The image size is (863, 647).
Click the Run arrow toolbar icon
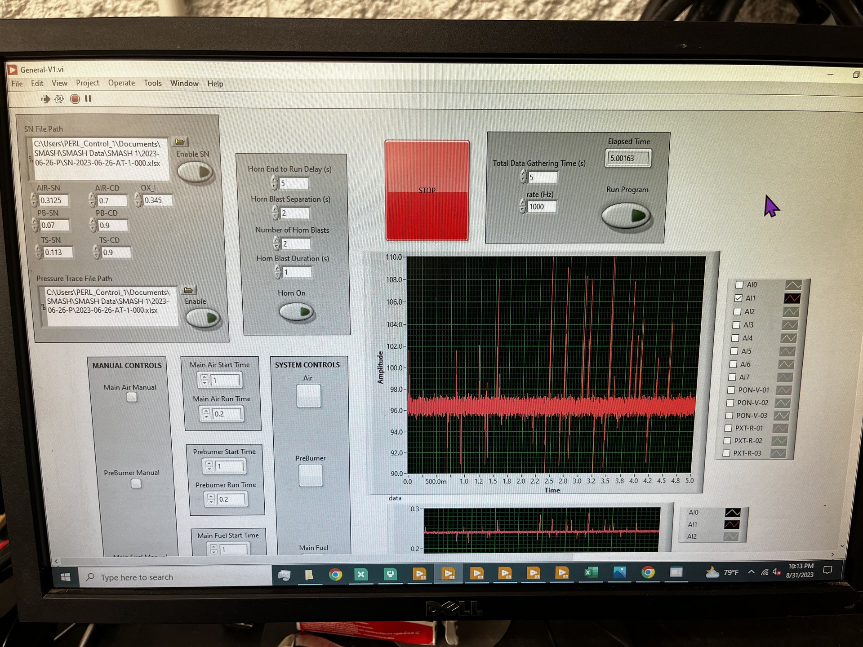tap(45, 99)
